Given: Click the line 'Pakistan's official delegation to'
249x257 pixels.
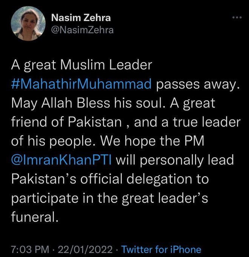Looking at the screenshot, I should pyautogui.click(x=110, y=179).
